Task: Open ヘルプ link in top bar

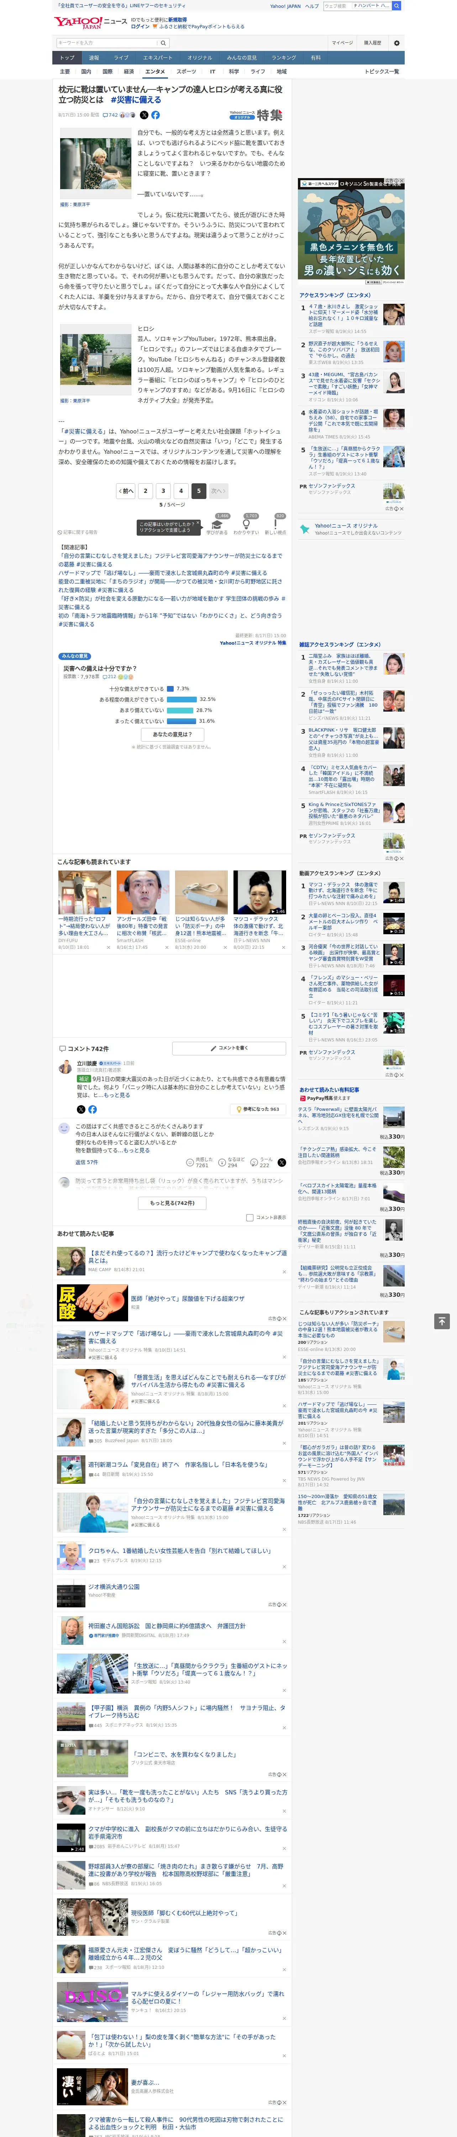Action: pyautogui.click(x=312, y=6)
